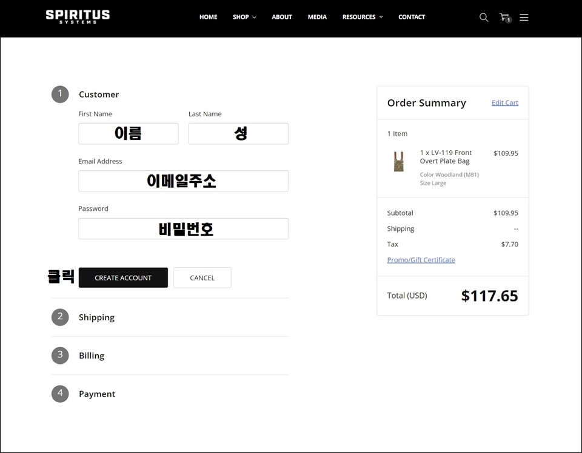Open the Promo/Gift Certificate link

[421, 260]
